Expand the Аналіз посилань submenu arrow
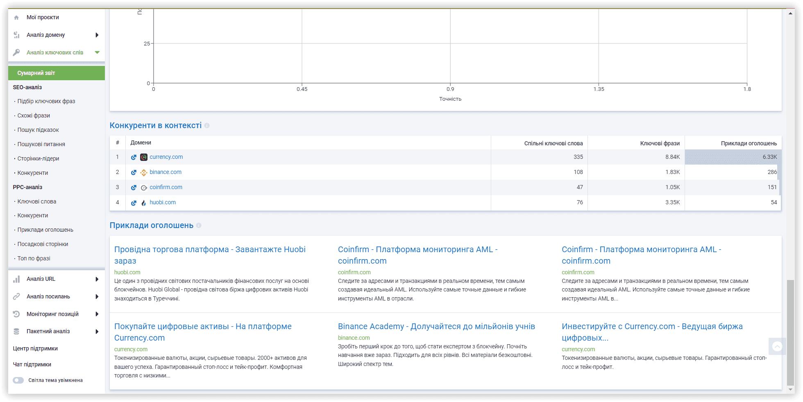The height and width of the screenshot is (402, 803). (x=97, y=296)
